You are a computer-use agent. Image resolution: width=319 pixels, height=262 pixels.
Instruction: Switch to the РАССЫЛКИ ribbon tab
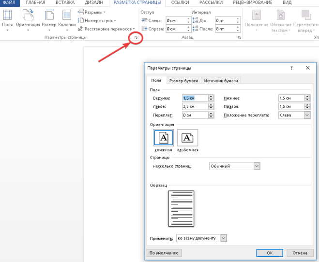coord(211,2)
